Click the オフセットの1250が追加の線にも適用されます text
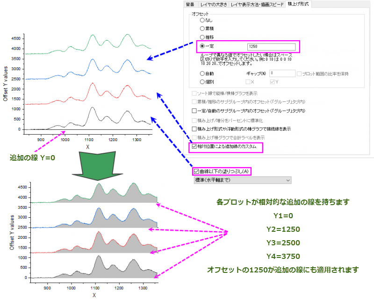Screen dimensions: 374x300 click(283, 270)
